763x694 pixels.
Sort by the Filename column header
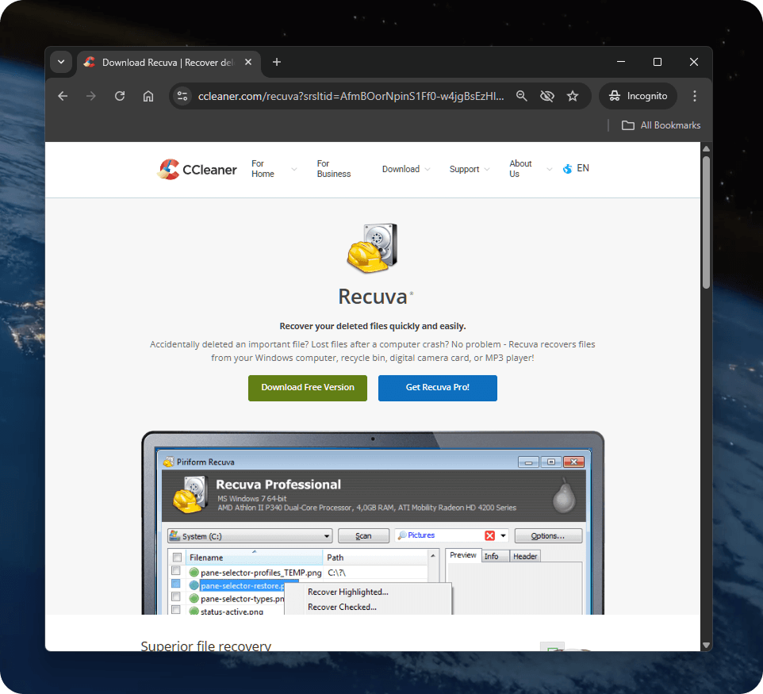click(254, 558)
